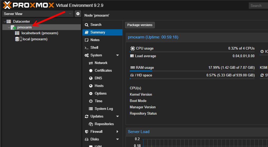Focus the top Search field
268x147 pixels.
pos(259,6)
